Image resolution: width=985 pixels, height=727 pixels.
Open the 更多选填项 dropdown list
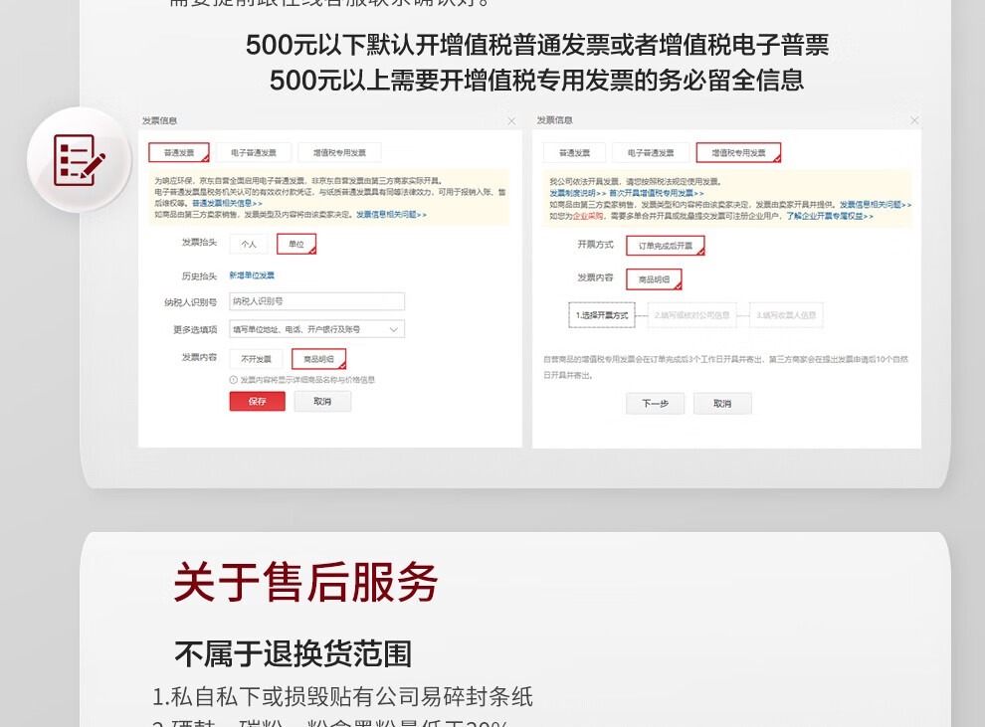pos(316,329)
